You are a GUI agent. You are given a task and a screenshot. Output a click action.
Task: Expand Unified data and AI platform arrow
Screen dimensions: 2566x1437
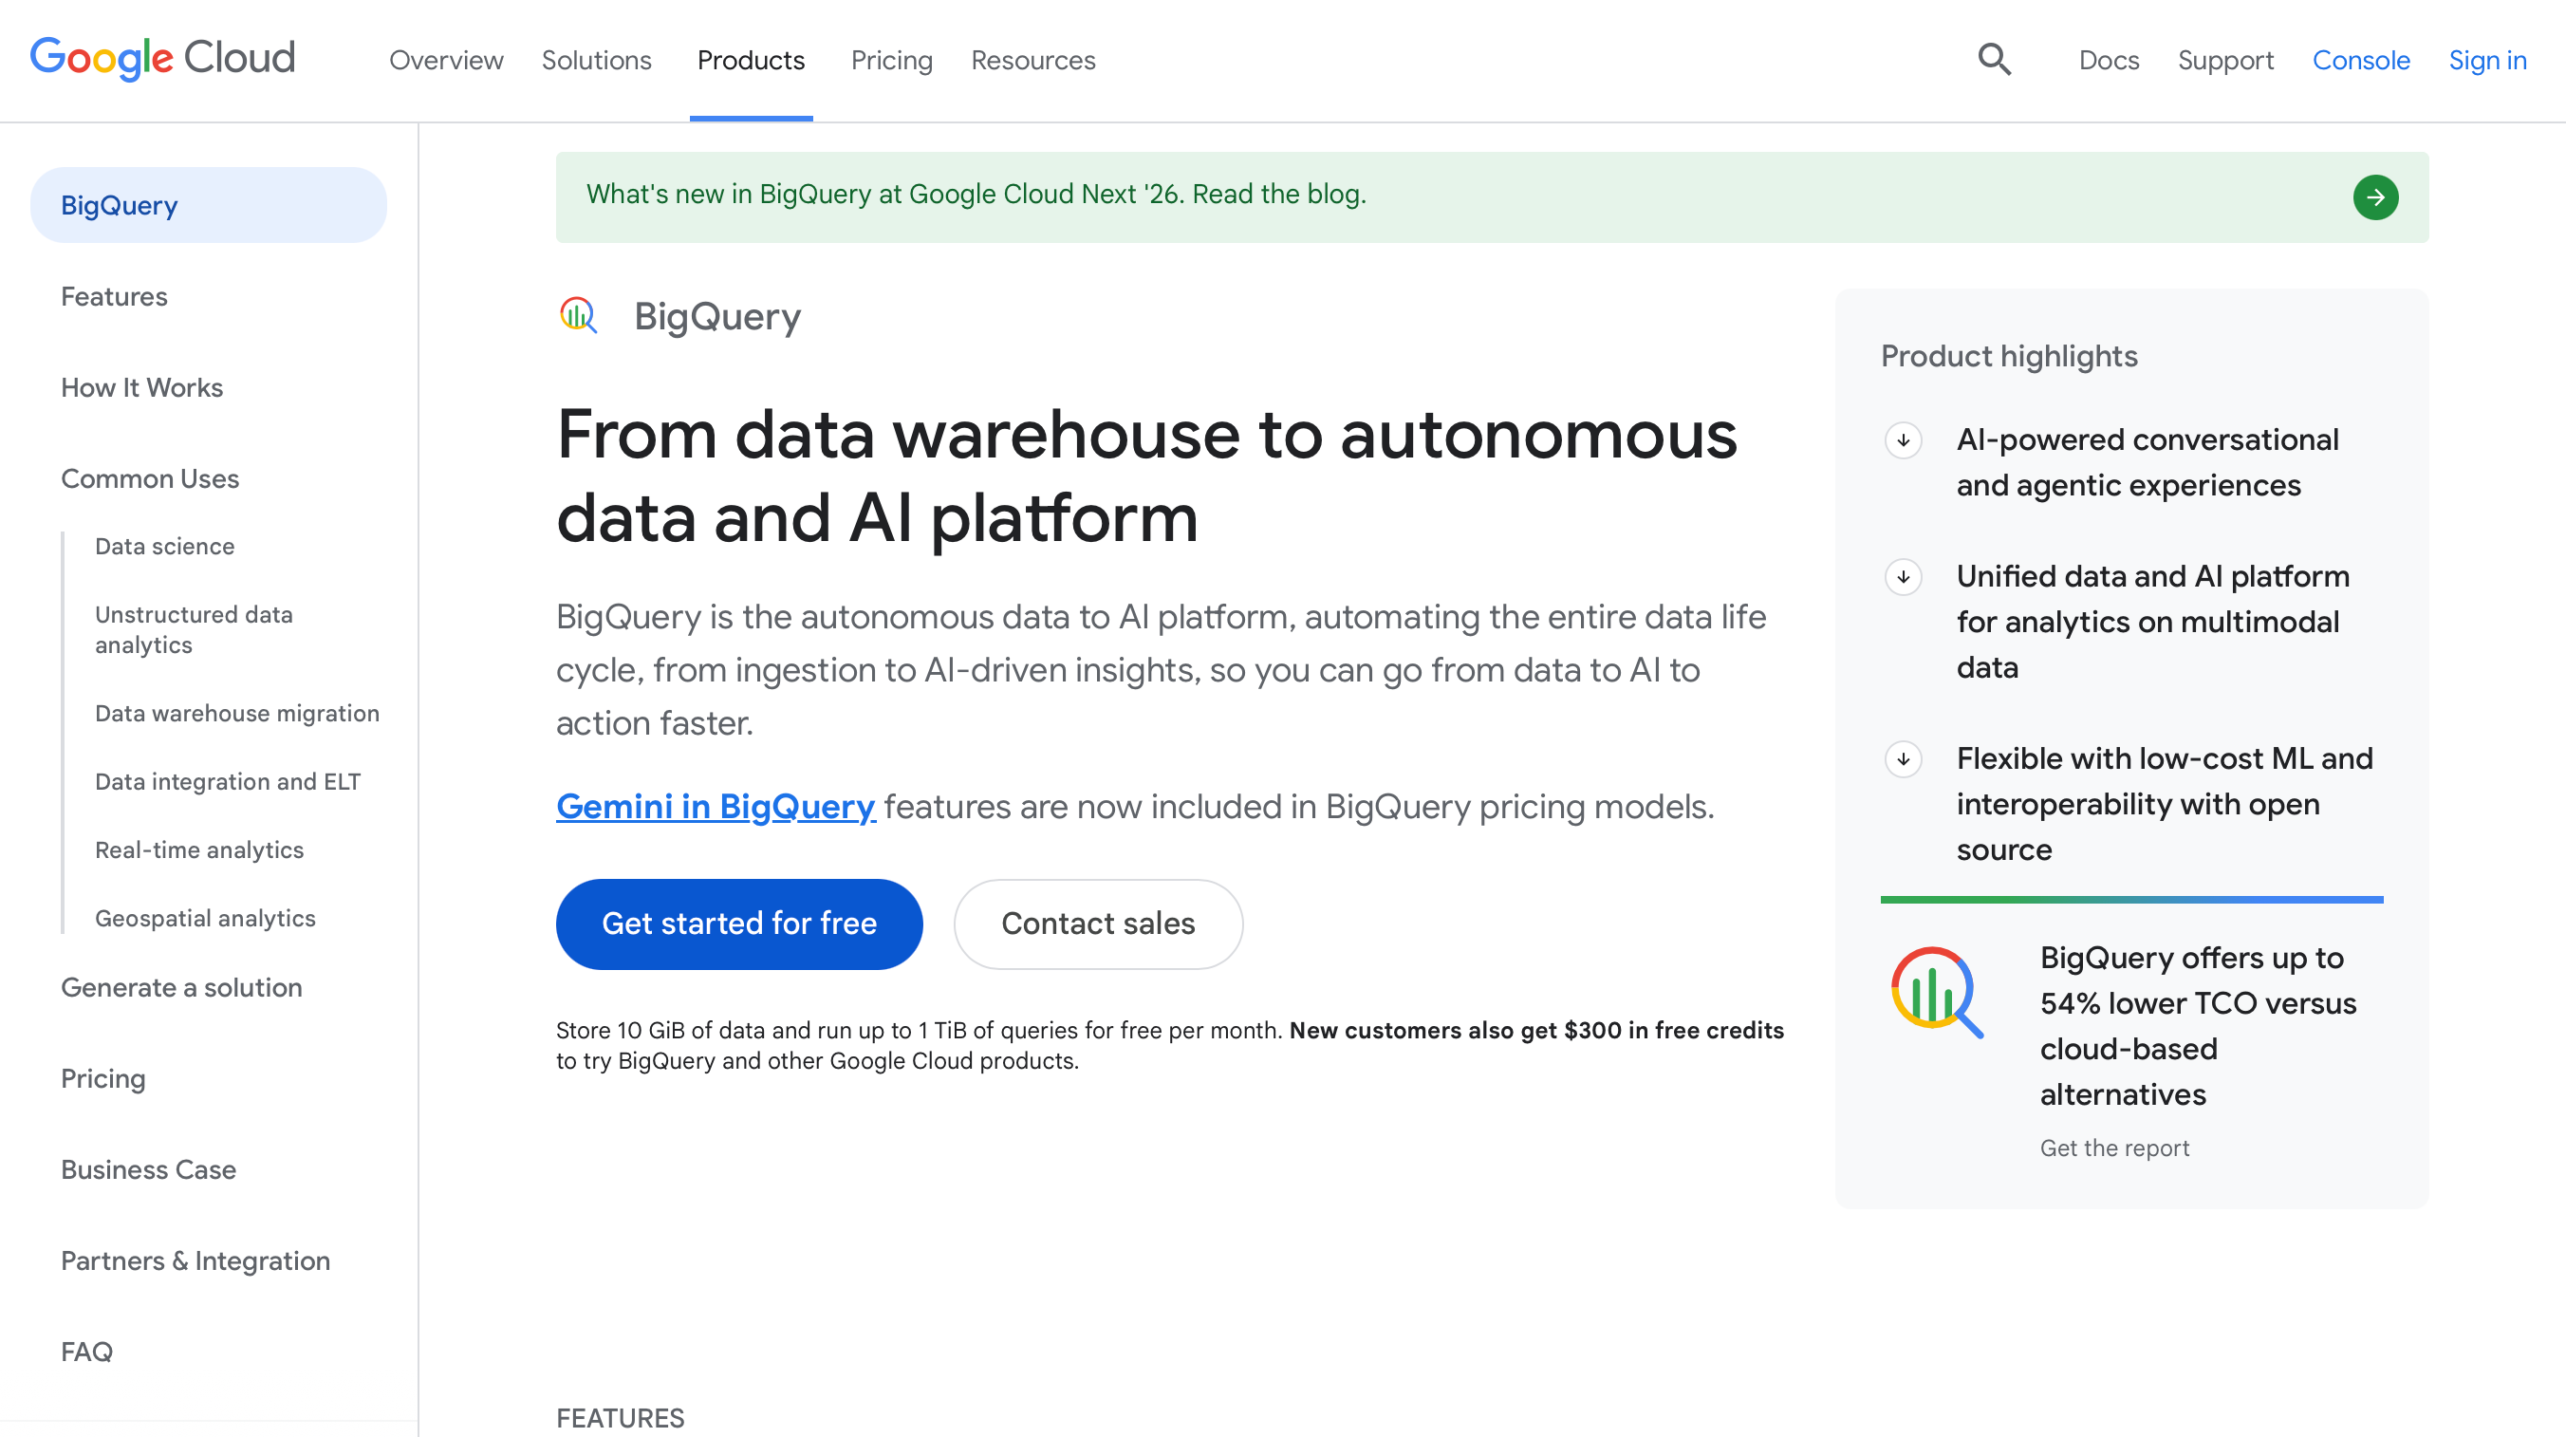1903,576
